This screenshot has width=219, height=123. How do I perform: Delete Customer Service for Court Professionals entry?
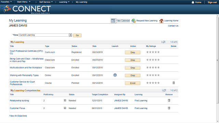pyautogui.click(x=173, y=83)
